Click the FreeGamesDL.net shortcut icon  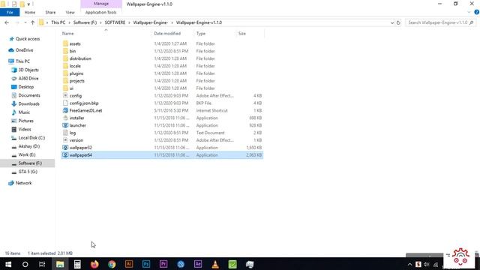coord(65,110)
